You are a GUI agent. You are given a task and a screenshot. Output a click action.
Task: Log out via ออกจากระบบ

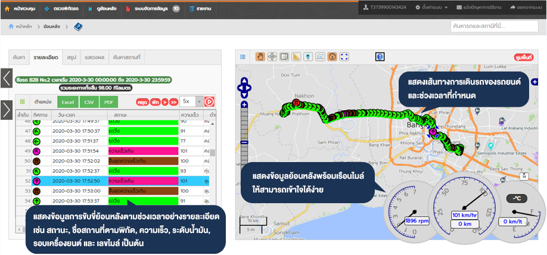526,7
